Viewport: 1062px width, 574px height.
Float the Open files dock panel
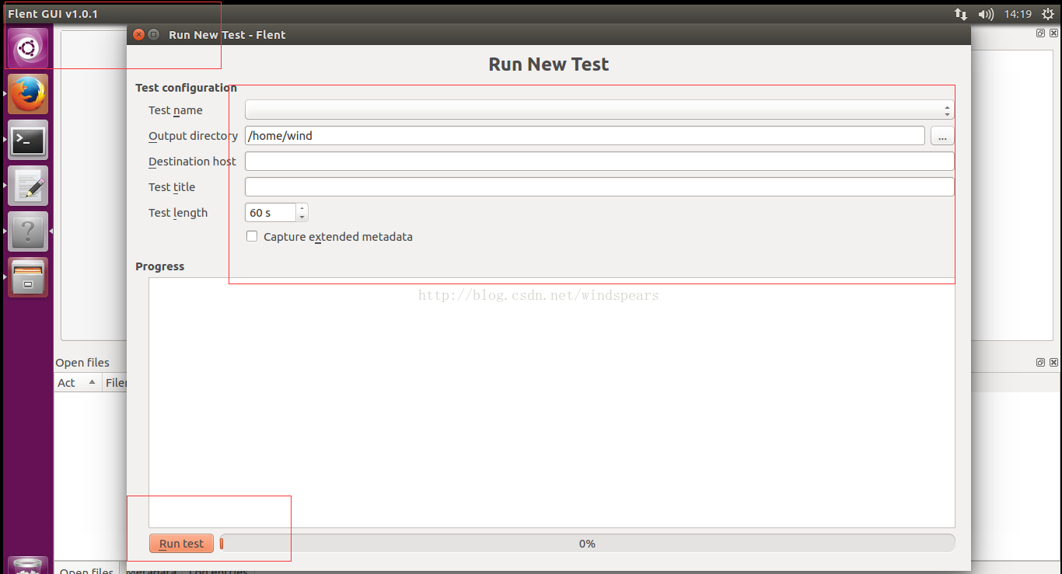(1040, 363)
